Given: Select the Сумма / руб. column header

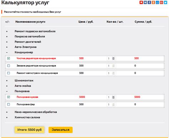Looking at the screenshot, I should pyautogui.click(x=143, y=22).
